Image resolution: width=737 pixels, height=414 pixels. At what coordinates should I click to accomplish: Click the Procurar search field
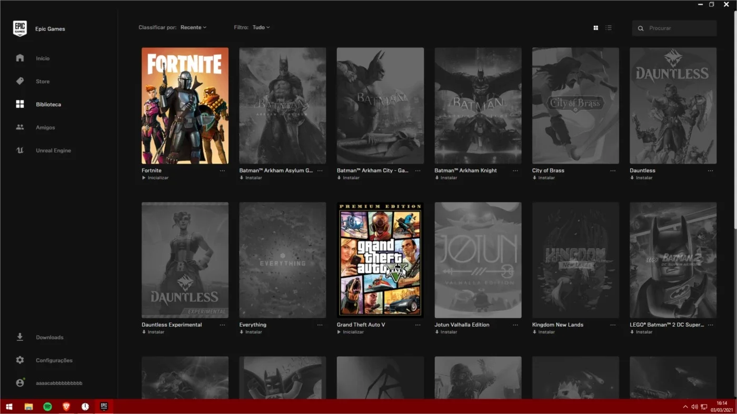coord(674,28)
